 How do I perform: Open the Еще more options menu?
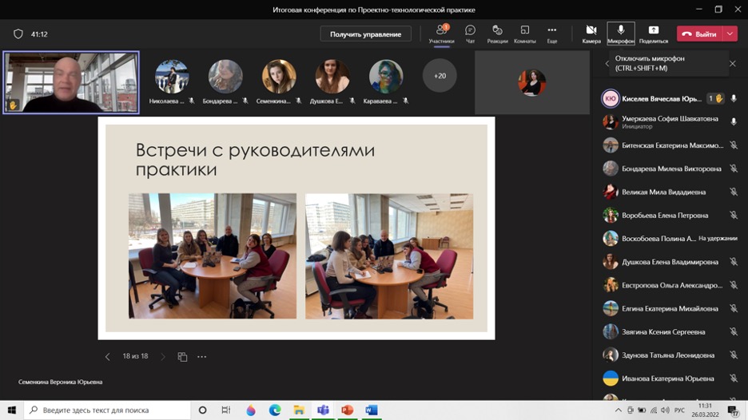[x=551, y=34]
